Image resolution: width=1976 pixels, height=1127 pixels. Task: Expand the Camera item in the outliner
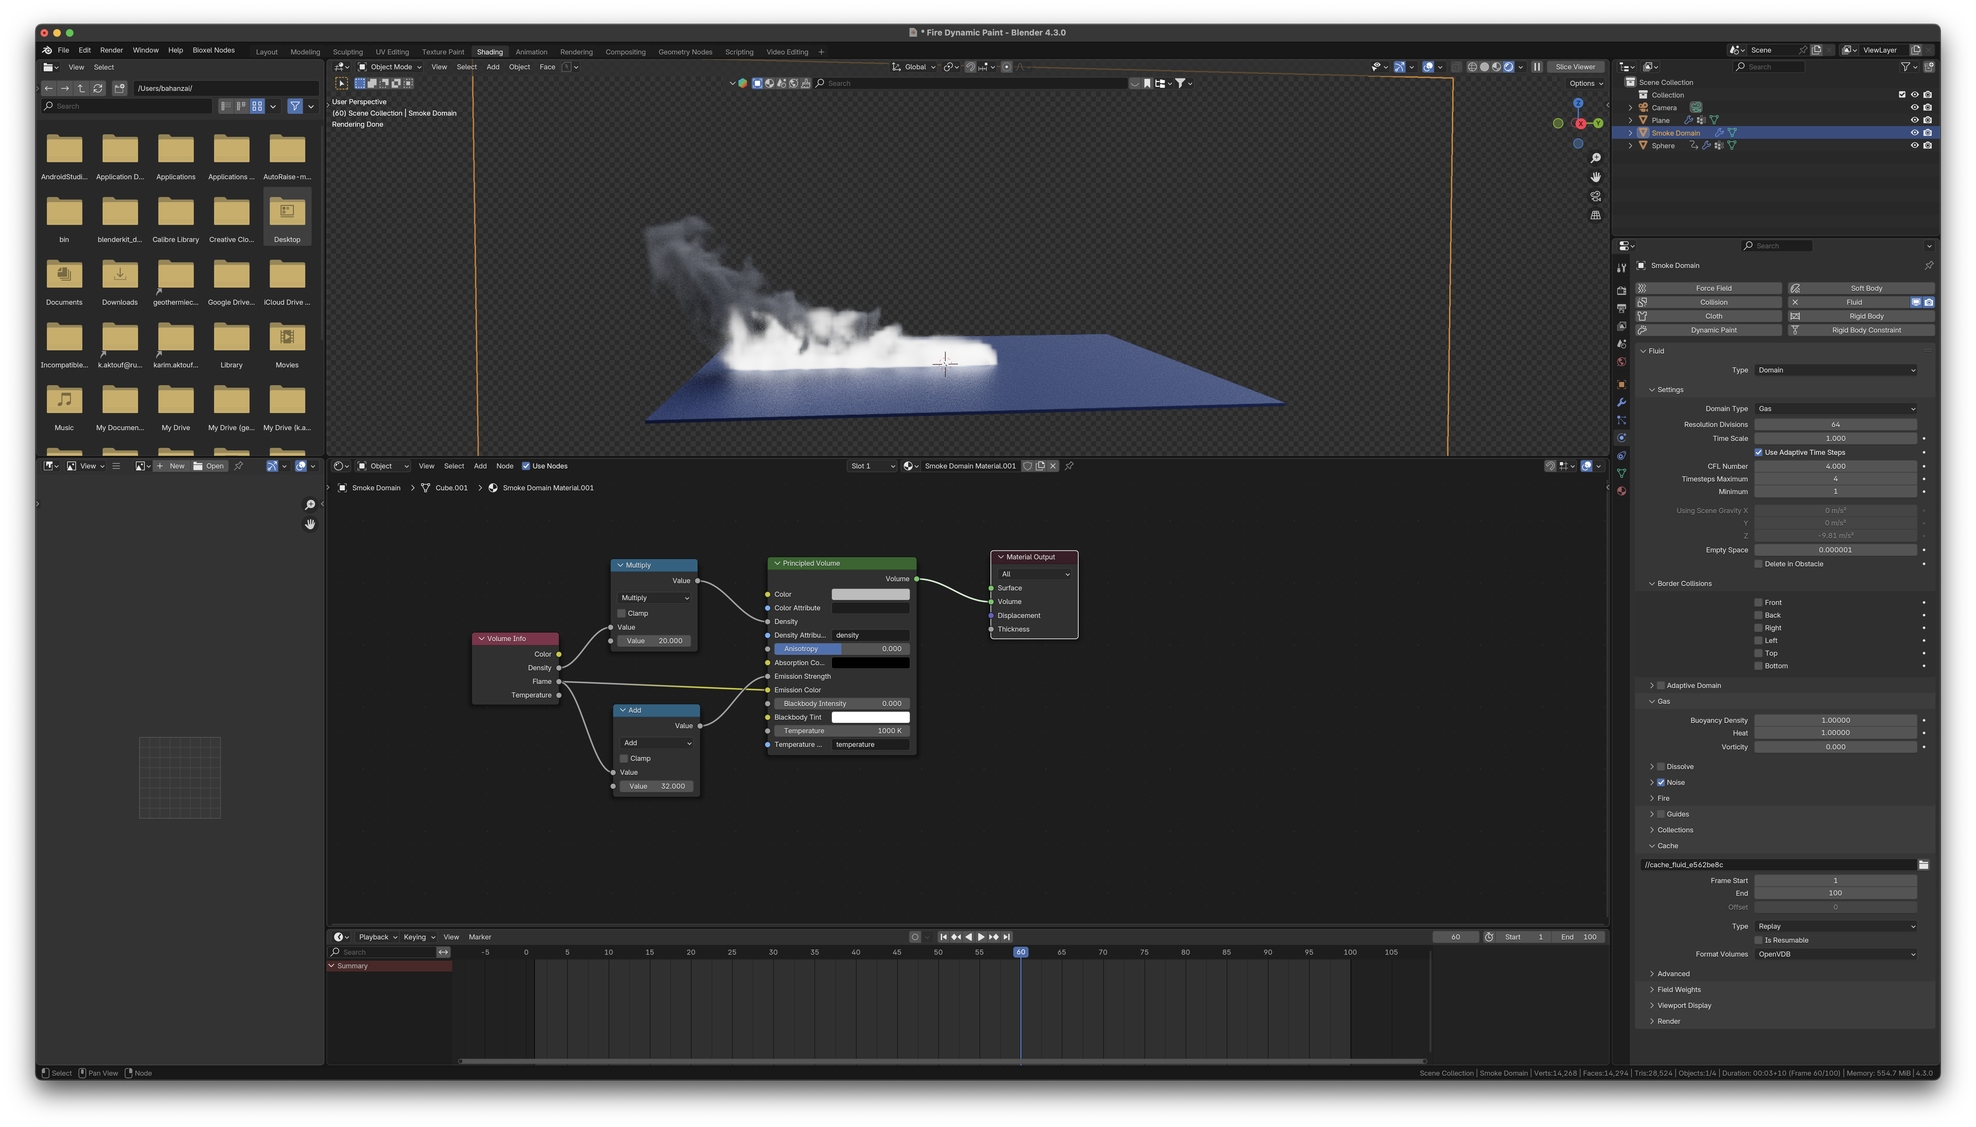coord(1631,108)
